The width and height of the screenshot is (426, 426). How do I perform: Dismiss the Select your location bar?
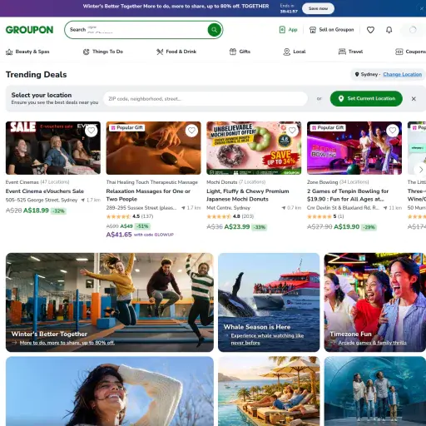[x=414, y=99]
